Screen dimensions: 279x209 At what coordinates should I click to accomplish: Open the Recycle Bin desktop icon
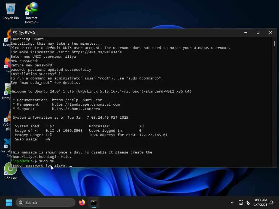click(11, 11)
